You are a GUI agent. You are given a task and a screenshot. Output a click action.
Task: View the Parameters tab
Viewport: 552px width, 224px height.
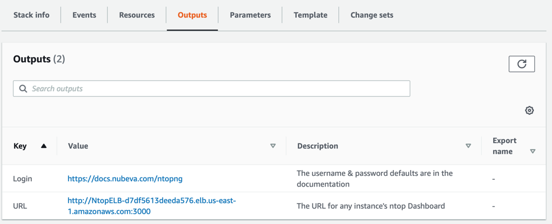pos(250,15)
